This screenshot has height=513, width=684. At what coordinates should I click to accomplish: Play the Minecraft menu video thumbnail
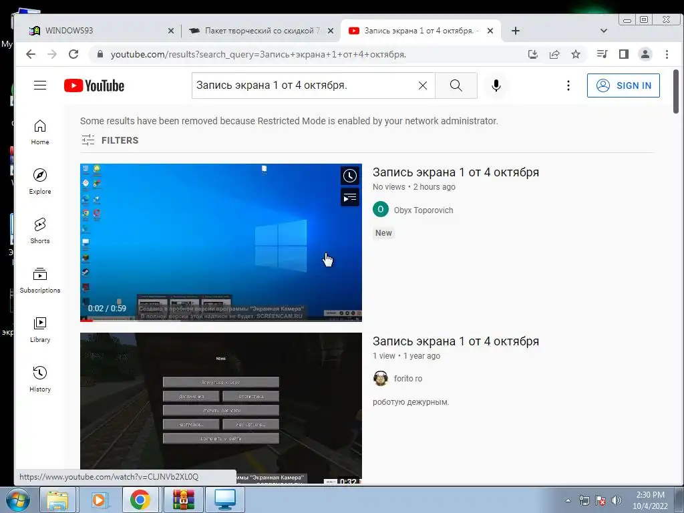[x=220, y=408]
